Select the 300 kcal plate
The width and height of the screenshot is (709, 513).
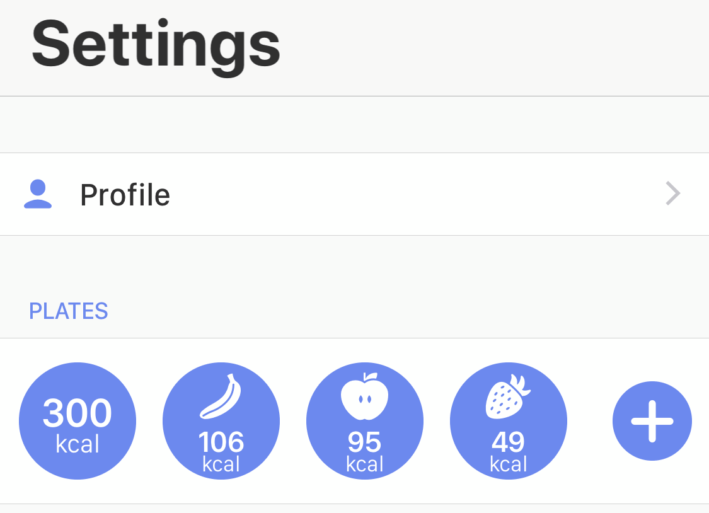coord(78,421)
